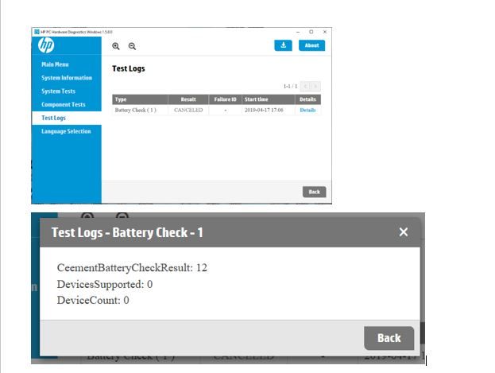Select Test Logs in the sidebar

(67, 118)
